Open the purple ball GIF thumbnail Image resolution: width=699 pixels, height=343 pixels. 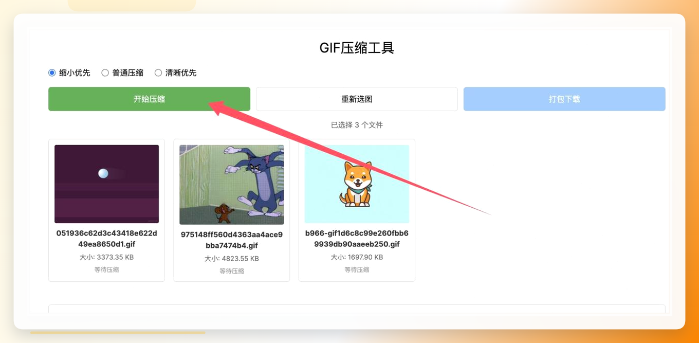click(106, 184)
